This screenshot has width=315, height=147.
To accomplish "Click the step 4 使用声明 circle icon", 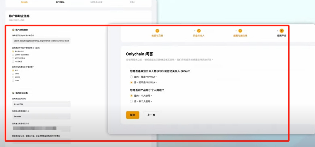I will click(x=282, y=31).
